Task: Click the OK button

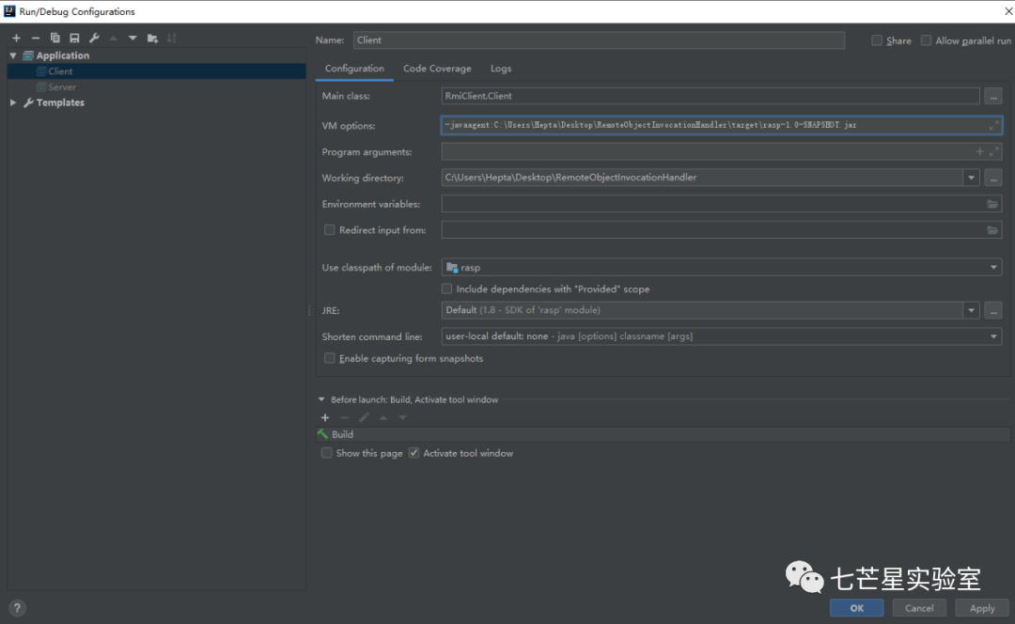Action: [856, 608]
